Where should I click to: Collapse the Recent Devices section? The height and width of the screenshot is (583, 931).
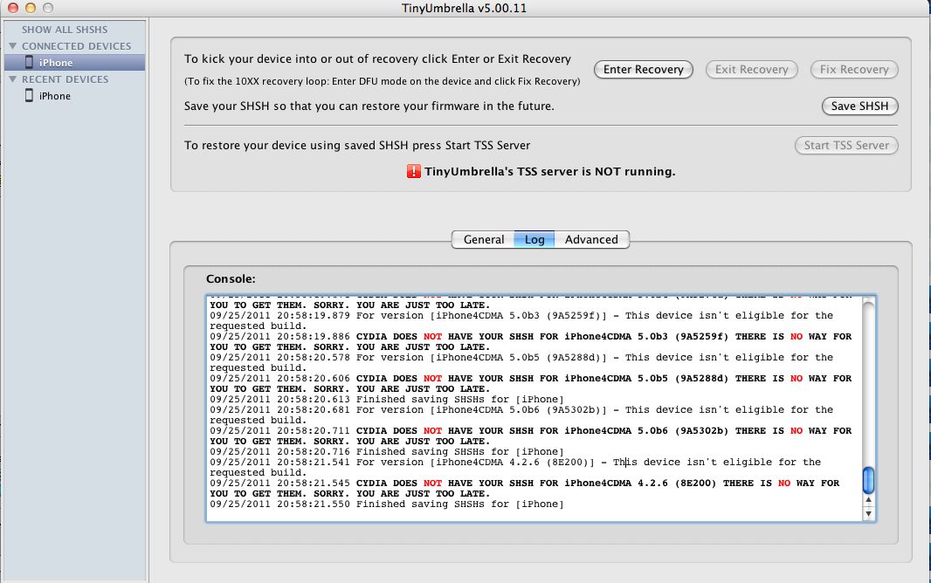point(12,79)
